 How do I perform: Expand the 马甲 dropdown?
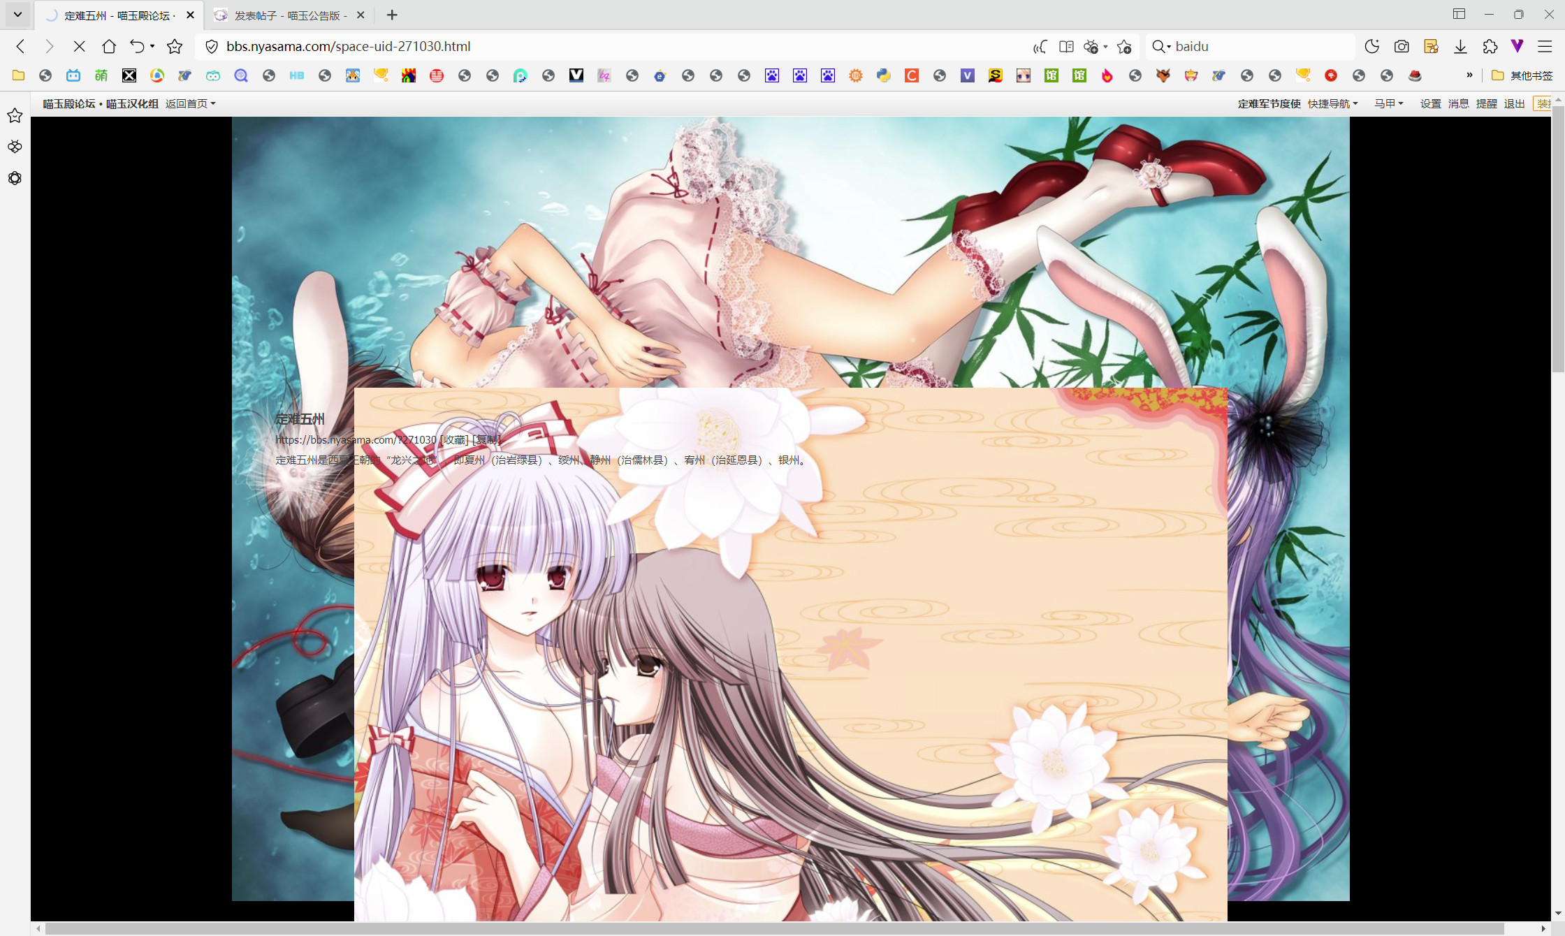coord(1388,103)
